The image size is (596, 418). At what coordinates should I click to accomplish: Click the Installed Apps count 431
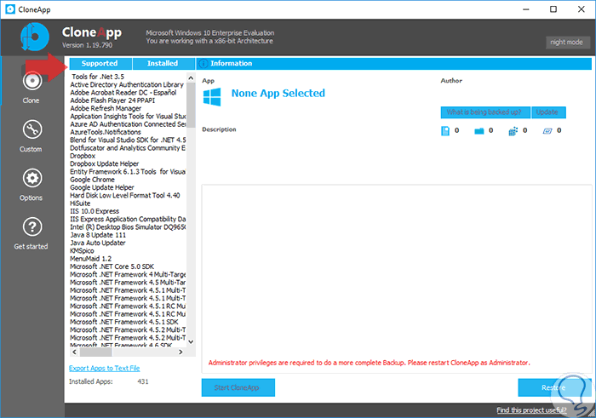[x=143, y=381]
